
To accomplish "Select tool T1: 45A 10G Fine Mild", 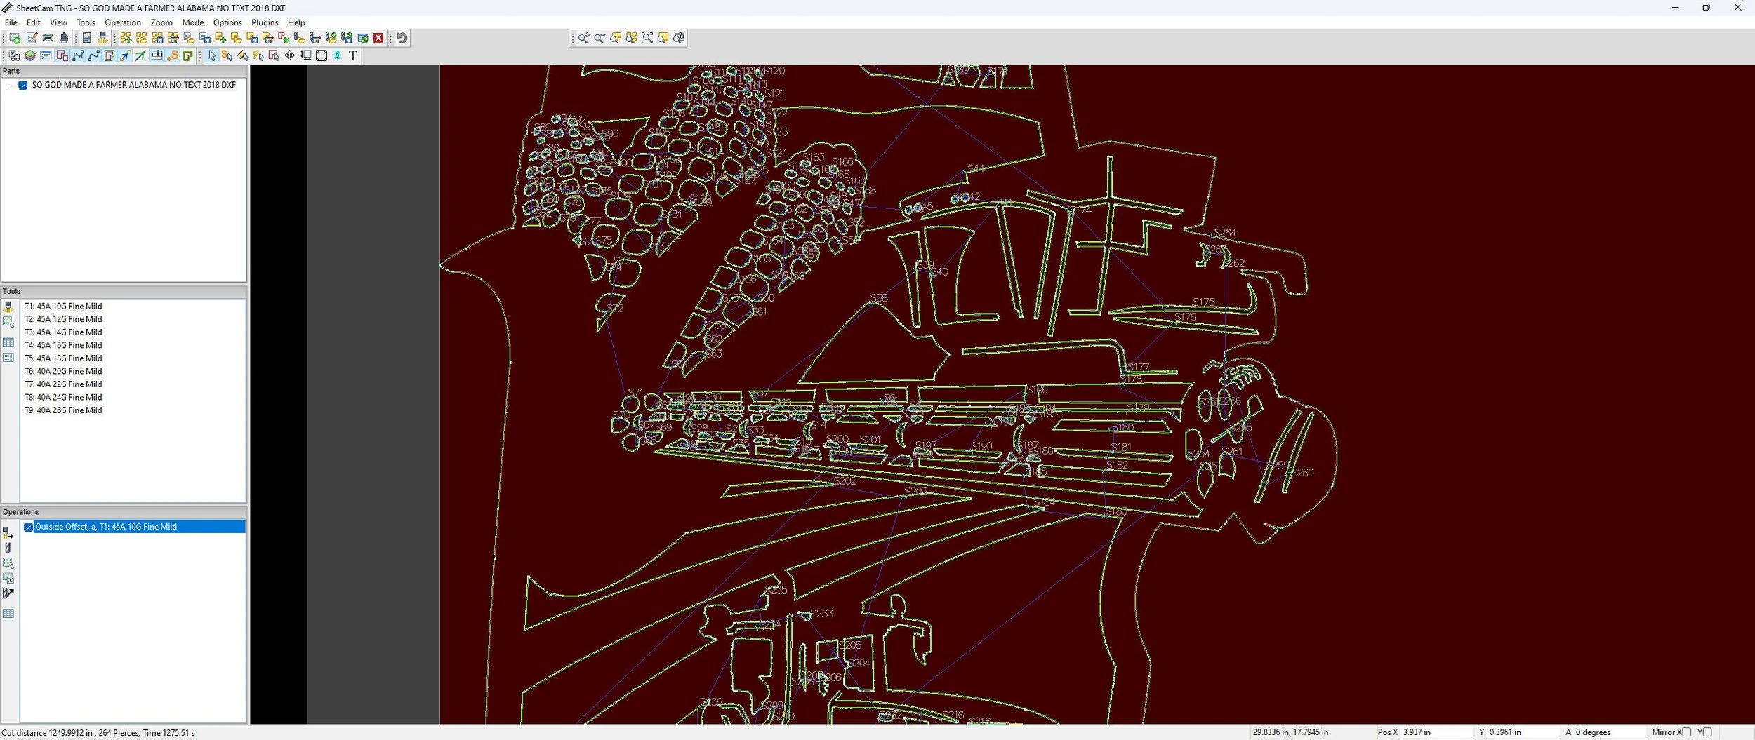I will tap(63, 306).
